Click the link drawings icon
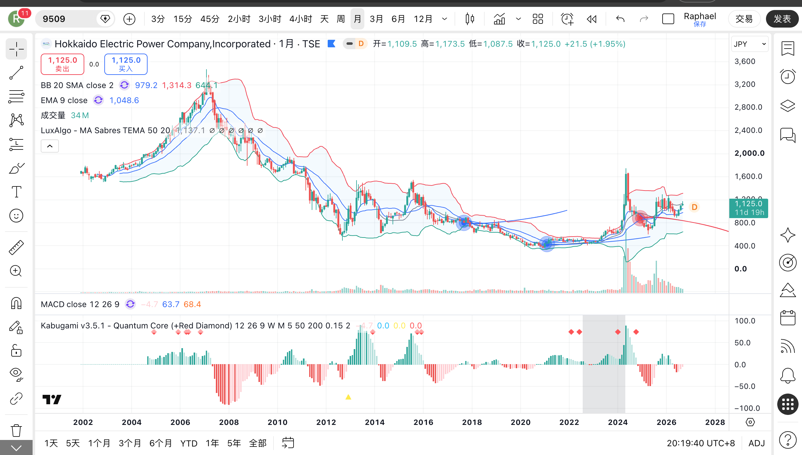802x455 pixels. point(16,399)
